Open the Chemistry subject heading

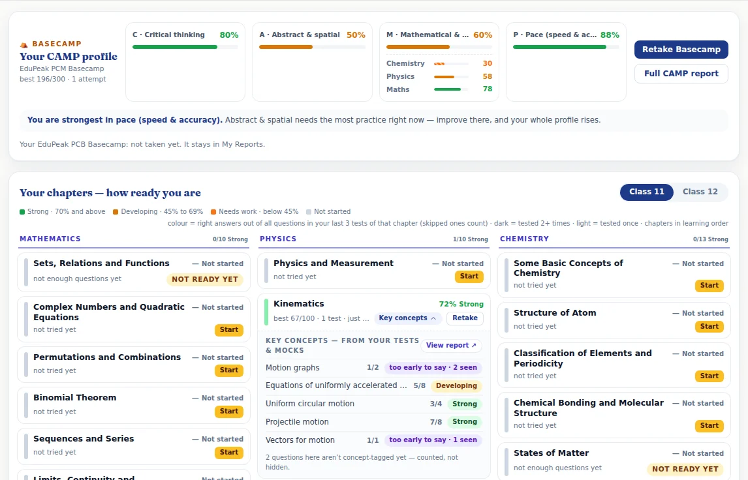coord(524,239)
